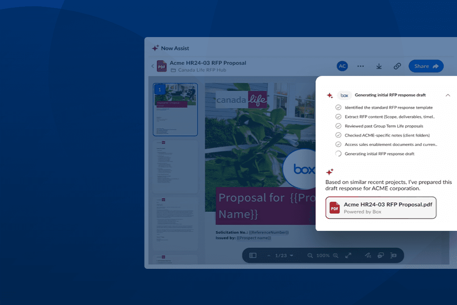Click the comment bubble icon in the toolbar
Viewport: 457px width, 305px height.
(x=380, y=255)
